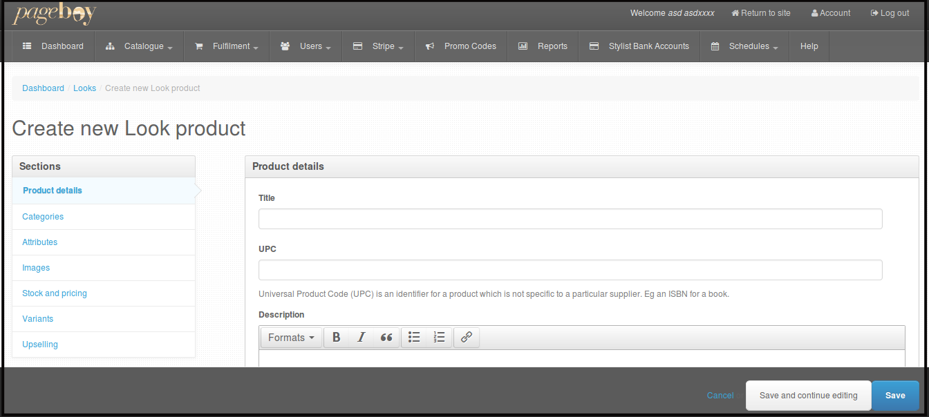Focus the Title input field
This screenshot has height=417, width=929.
(x=570, y=219)
